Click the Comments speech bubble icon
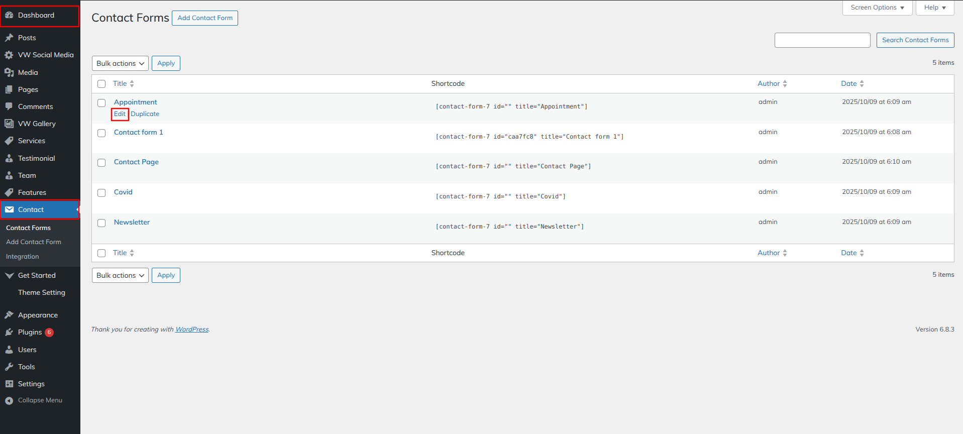Screen dimensions: 963x434 coord(9,106)
